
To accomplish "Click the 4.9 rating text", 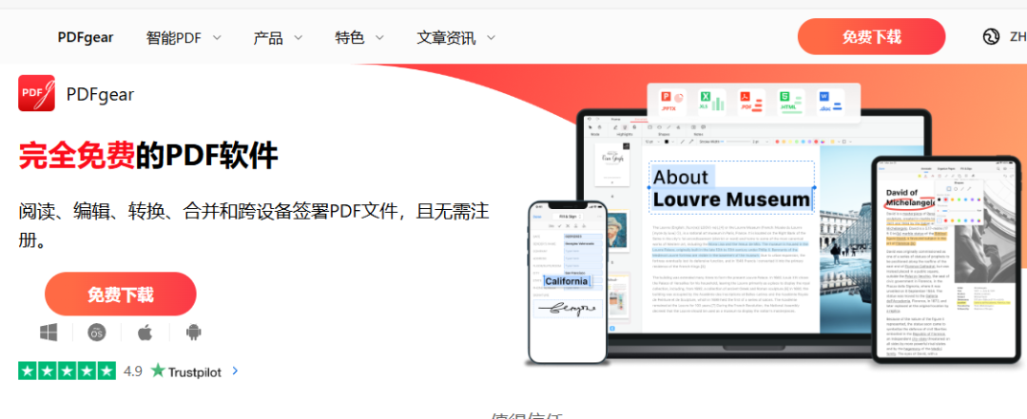I will click(x=133, y=371).
